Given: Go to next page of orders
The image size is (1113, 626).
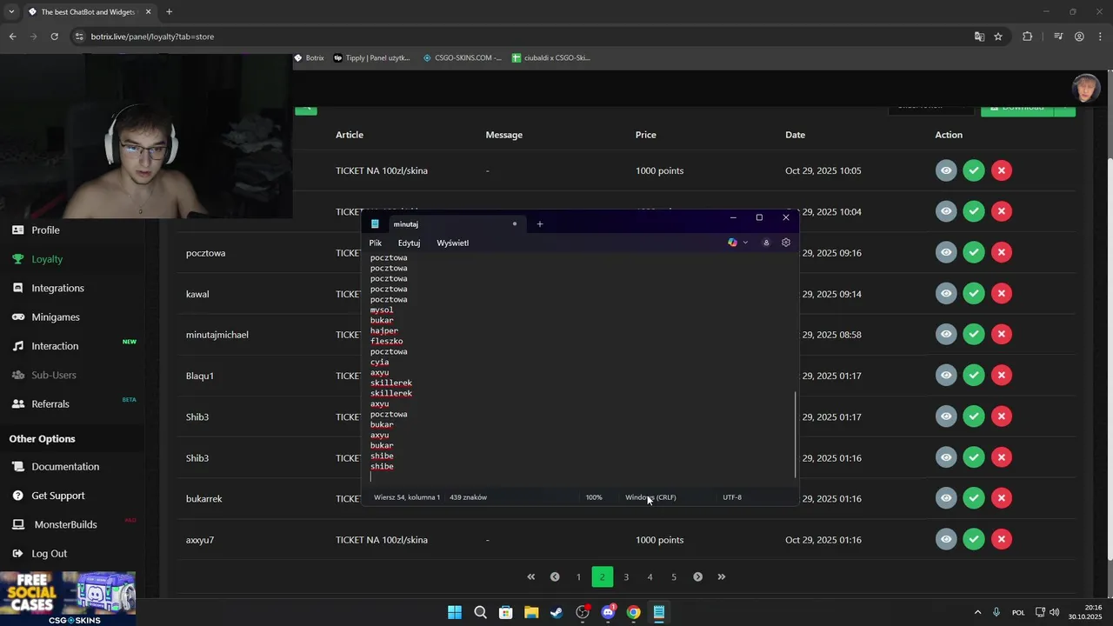Looking at the screenshot, I should (697, 577).
